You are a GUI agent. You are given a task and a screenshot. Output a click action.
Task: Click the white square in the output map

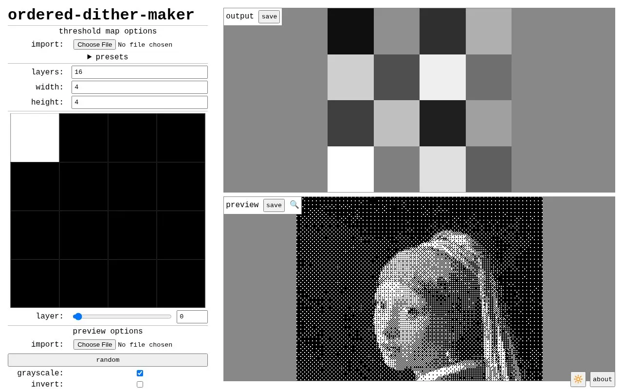[350, 169]
